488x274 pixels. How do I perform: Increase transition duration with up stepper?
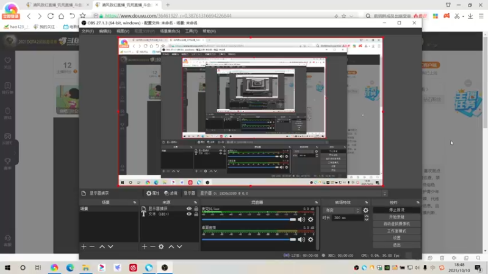click(367, 216)
